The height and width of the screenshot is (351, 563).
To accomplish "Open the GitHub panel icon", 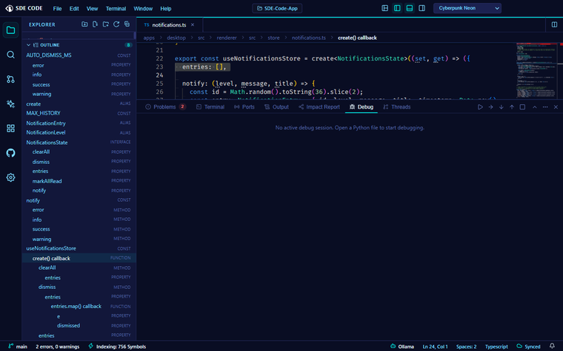I will (x=10, y=153).
